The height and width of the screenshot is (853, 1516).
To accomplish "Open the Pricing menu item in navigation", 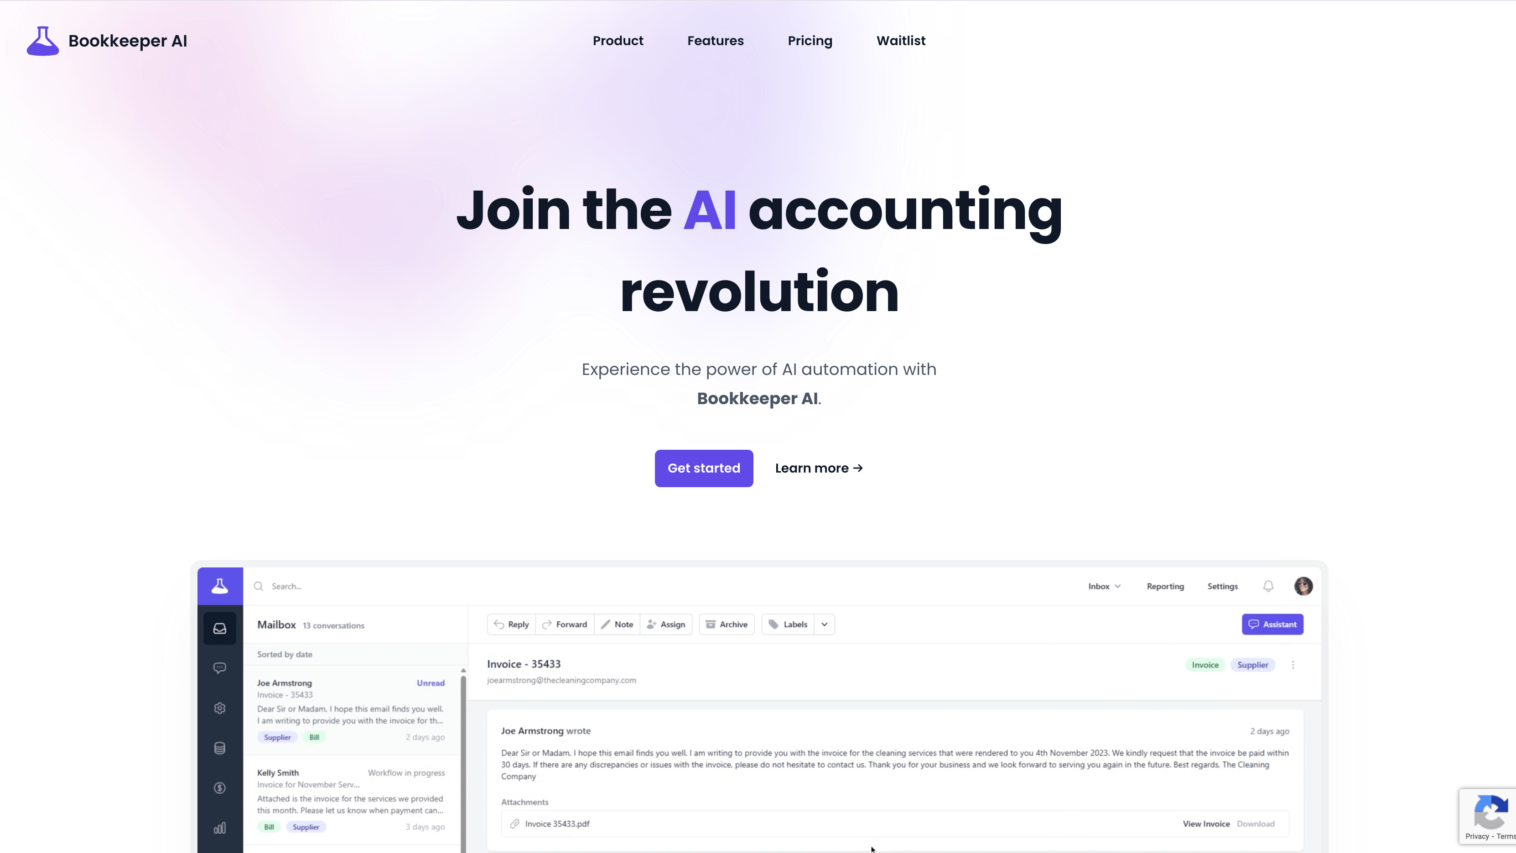I will pyautogui.click(x=810, y=41).
